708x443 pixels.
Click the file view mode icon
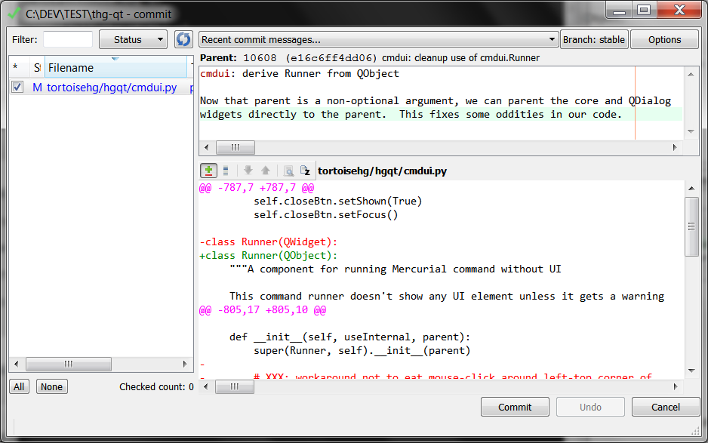point(226,171)
